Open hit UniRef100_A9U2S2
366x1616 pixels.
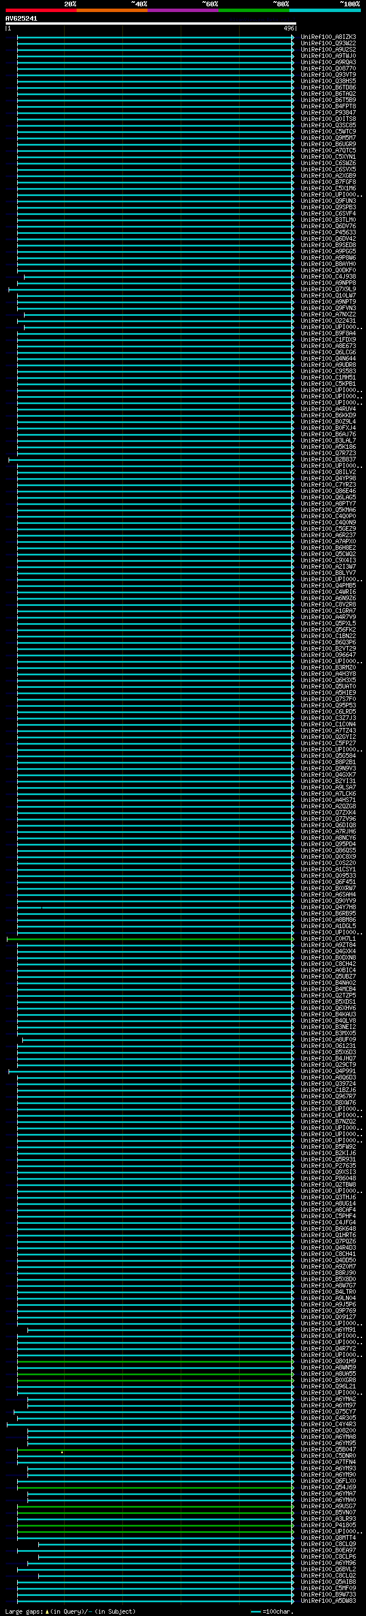point(328,49)
